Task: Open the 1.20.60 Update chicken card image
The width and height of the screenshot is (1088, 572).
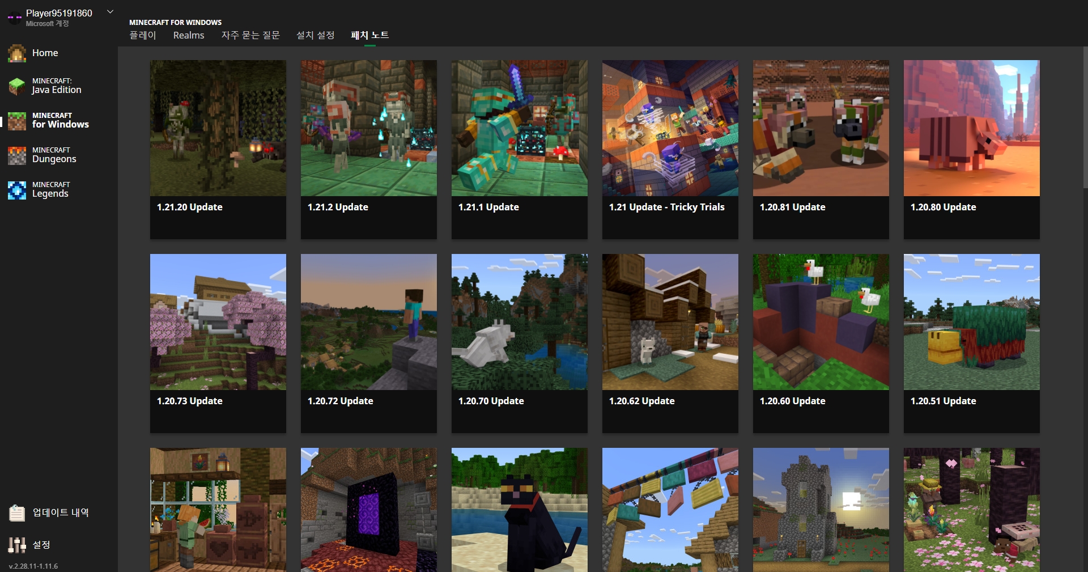Action: pos(821,322)
